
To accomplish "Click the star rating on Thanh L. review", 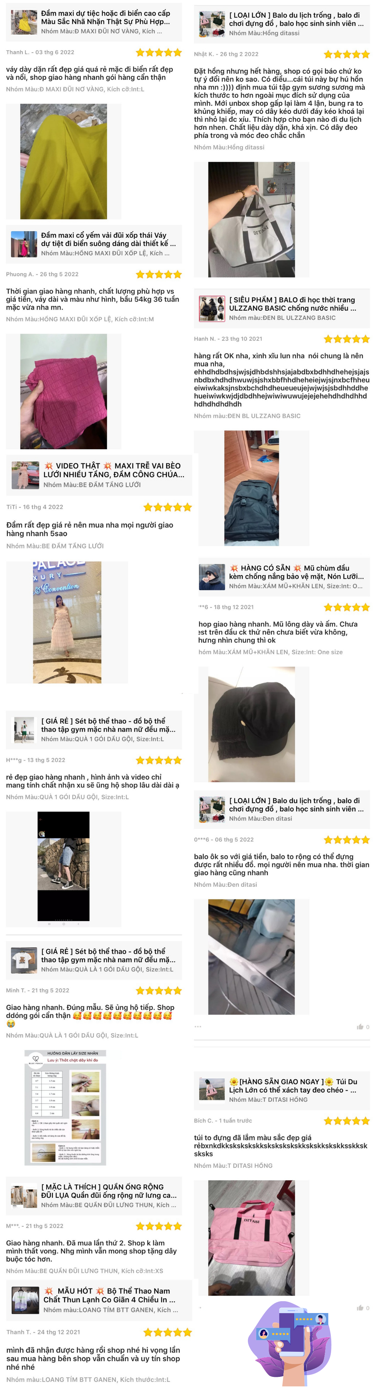I will (158, 53).
